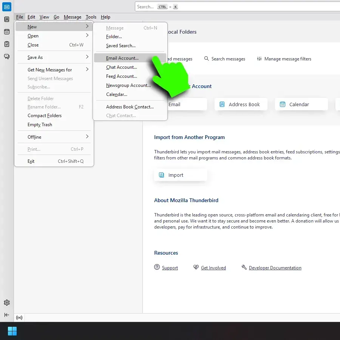This screenshot has height=340, width=340.
Task: Open the Tools menu in menu bar
Action: [x=91, y=17]
